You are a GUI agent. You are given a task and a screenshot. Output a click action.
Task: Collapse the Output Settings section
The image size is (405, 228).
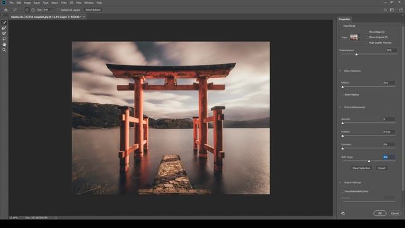pyautogui.click(x=340, y=182)
